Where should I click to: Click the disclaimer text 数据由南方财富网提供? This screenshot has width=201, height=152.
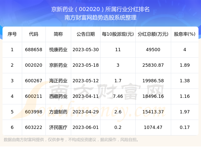(24, 140)
